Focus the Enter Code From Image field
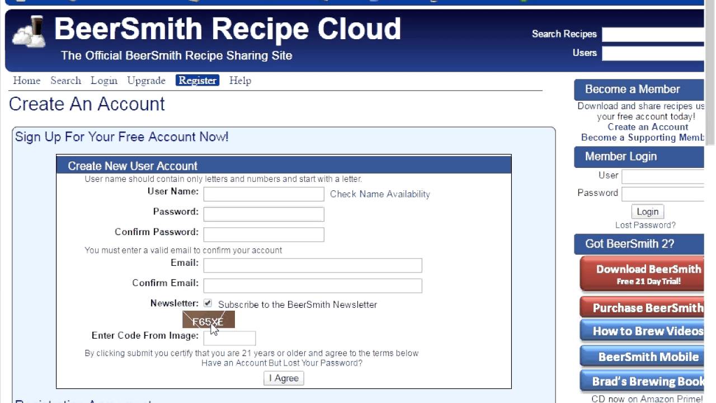716x403 pixels. [229, 338]
